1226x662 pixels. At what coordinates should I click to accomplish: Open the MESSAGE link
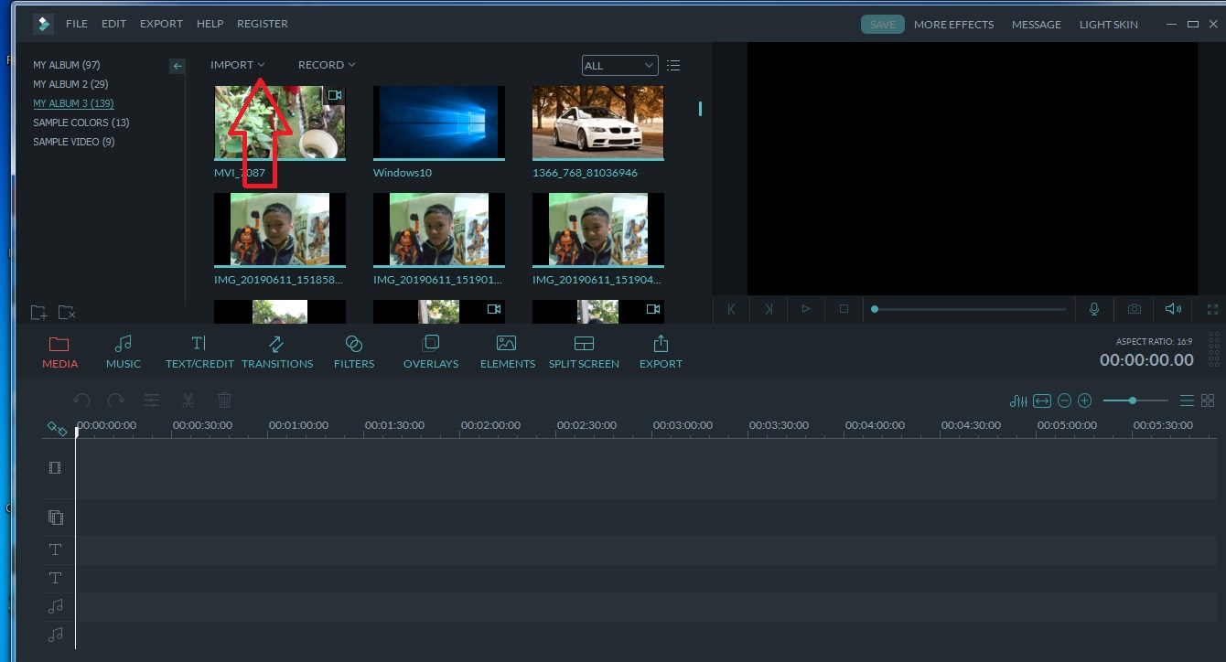click(1036, 25)
